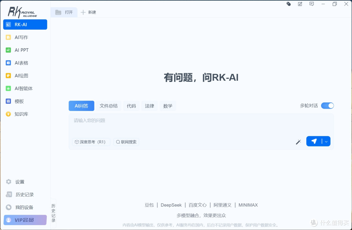Minimize the window
The width and height of the screenshot is (352, 230).
pos(323,4)
